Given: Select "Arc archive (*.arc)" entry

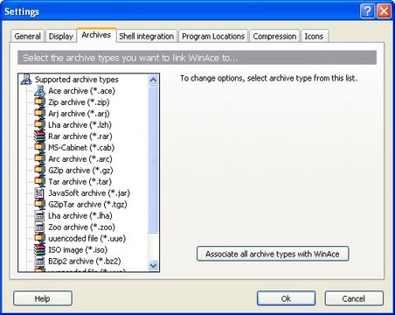Looking at the screenshot, I should click(80, 159).
